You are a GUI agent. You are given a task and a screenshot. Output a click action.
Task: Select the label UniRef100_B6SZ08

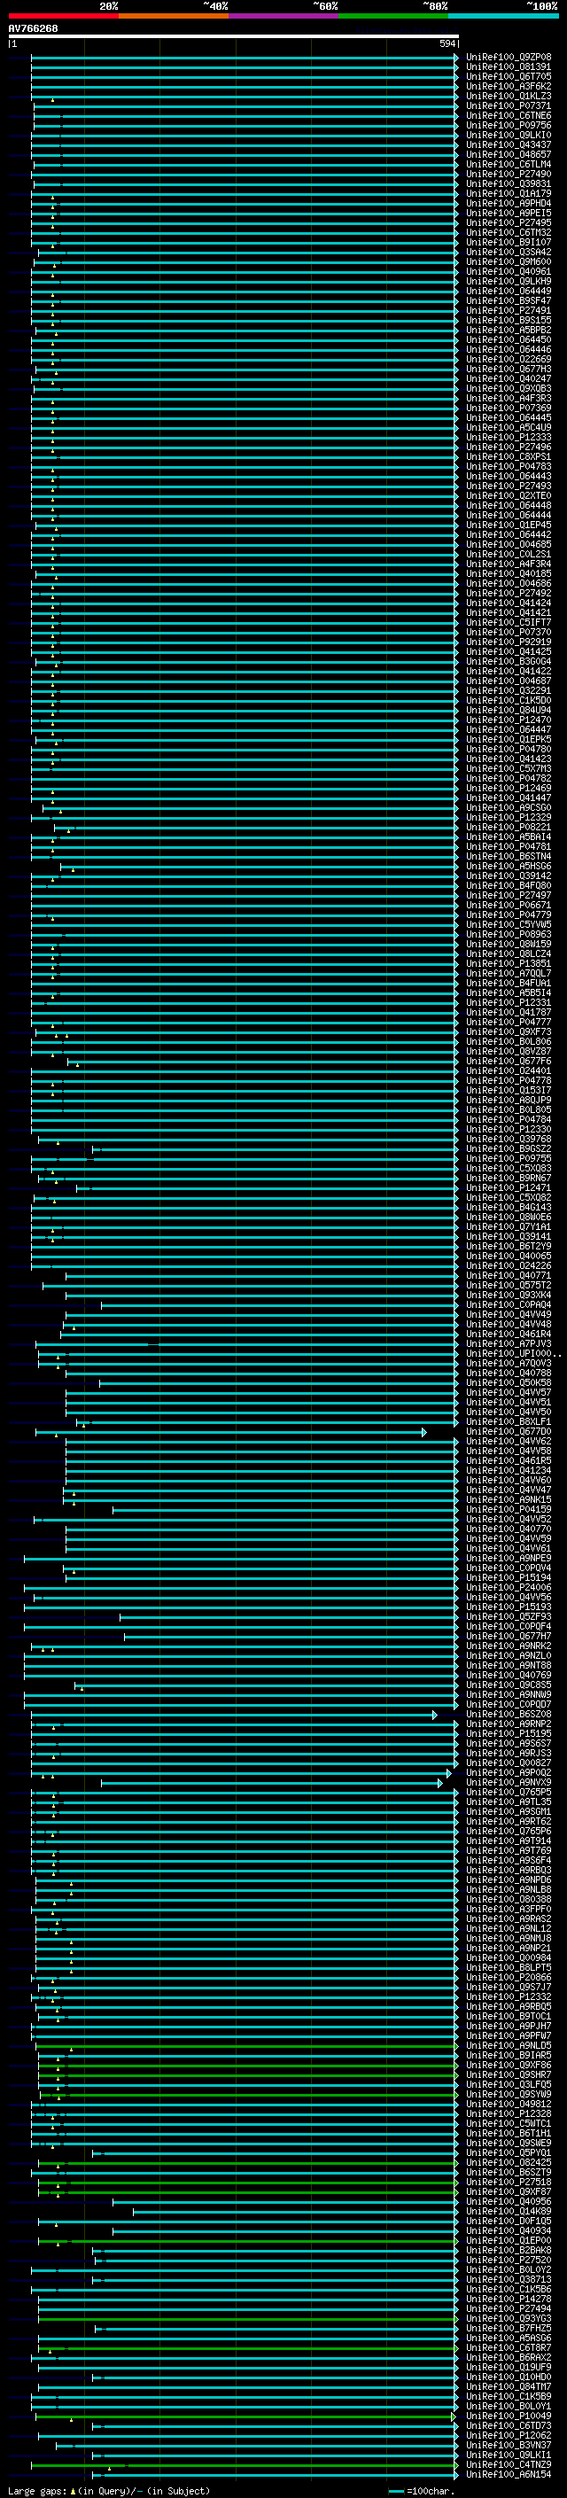click(x=509, y=1715)
